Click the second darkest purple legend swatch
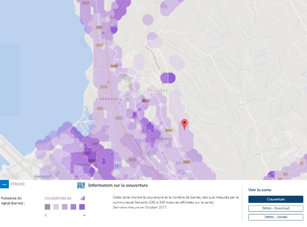Image resolution: width=307 pixels, height=227 pixels. tap(73, 207)
